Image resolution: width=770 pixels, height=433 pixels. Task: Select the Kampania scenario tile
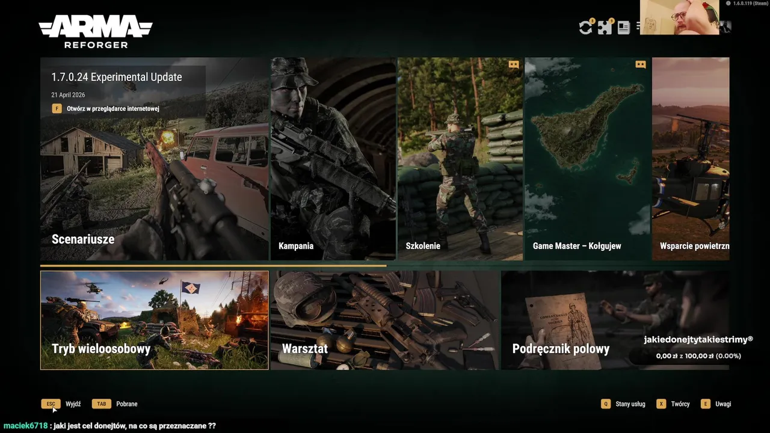coord(333,159)
